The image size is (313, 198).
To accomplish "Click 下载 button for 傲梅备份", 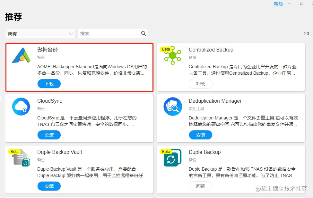I will 49,84.
